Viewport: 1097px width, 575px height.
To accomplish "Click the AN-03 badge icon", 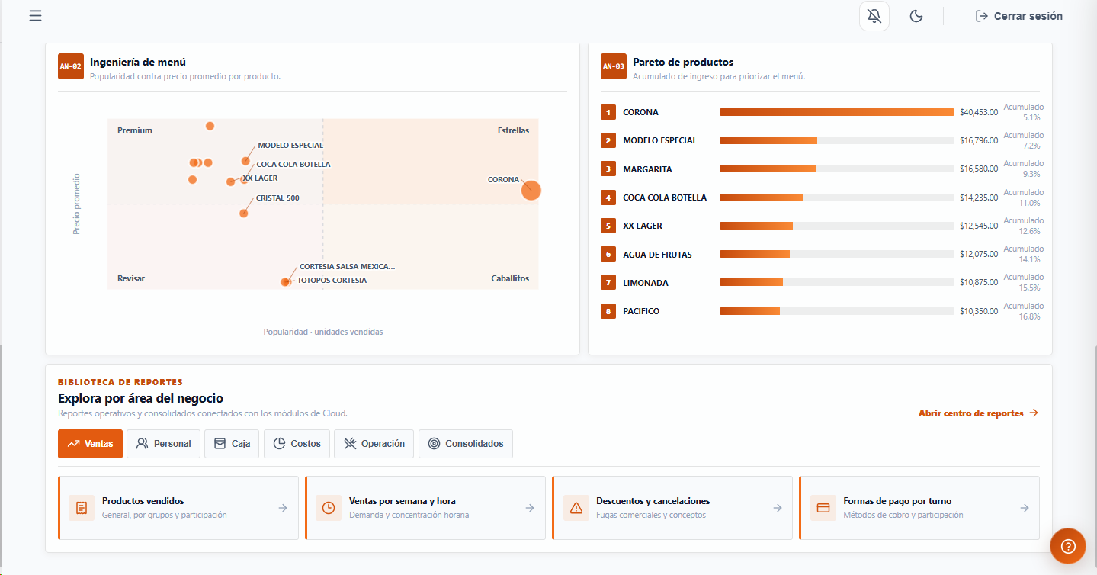I will coord(614,66).
